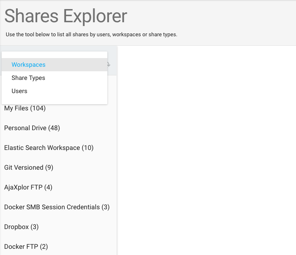The width and height of the screenshot is (296, 255).
Task: Click the empty header area right of the title
Action: click(x=211, y=16)
